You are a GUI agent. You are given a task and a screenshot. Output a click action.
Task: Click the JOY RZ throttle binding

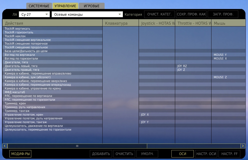point(193,66)
